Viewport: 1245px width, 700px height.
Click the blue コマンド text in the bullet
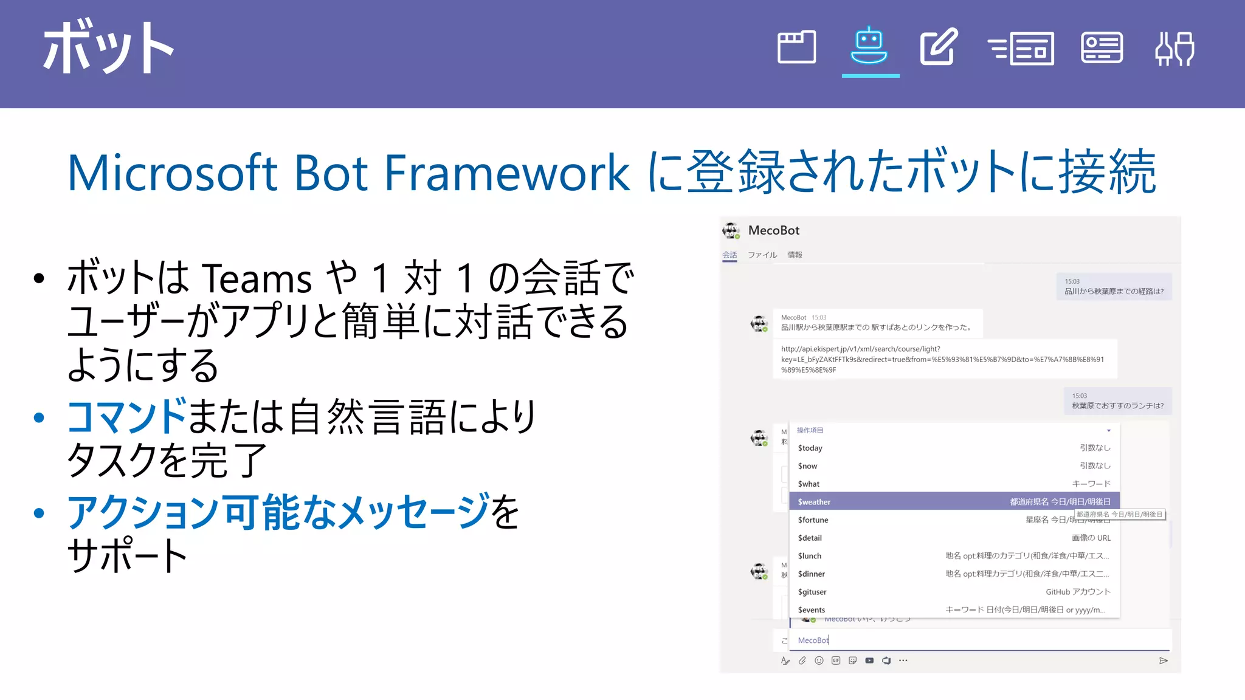[126, 417]
